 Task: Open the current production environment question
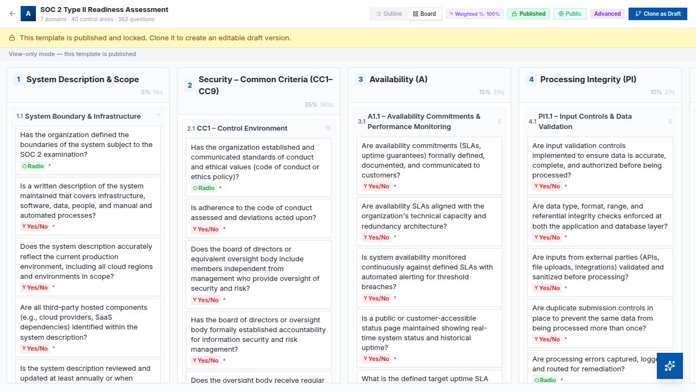[x=88, y=267]
